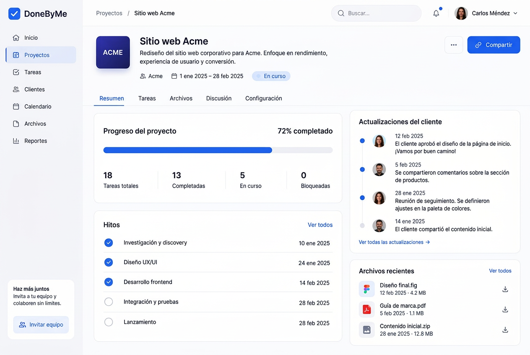Screen dimensions: 530x355
Task: Uncheck the Desarrollo frontend milestone
Action: [109, 282]
